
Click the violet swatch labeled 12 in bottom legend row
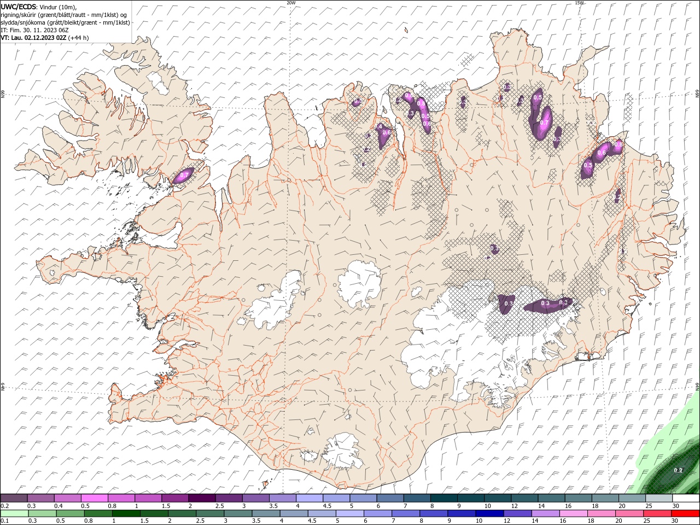click(x=517, y=514)
